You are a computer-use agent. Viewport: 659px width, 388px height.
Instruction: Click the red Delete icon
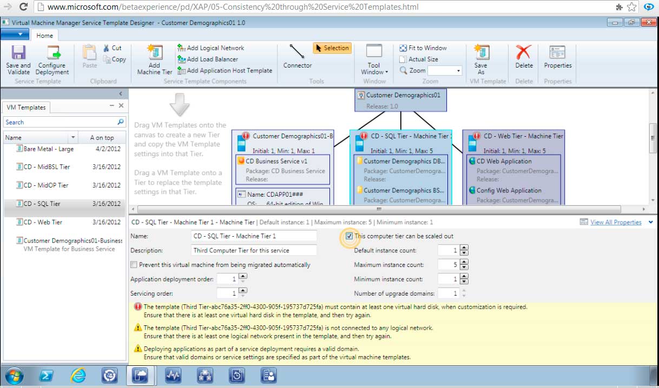click(x=524, y=52)
